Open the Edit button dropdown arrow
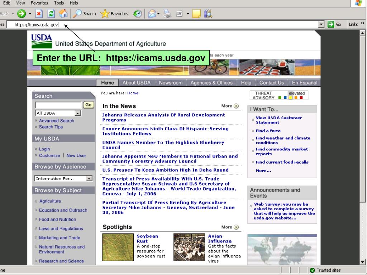Viewport: 367px width, 275px height. click(188, 14)
